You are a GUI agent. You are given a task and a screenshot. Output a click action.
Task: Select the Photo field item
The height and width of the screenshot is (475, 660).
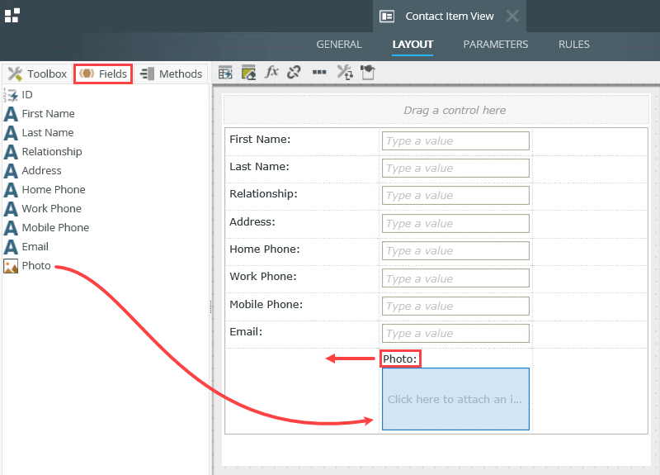tap(27, 266)
